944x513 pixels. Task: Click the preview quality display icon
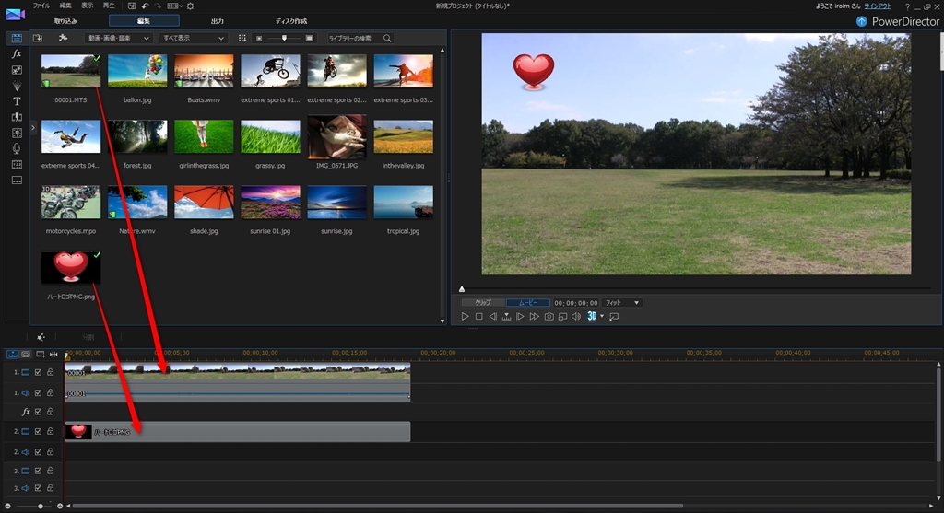click(562, 316)
